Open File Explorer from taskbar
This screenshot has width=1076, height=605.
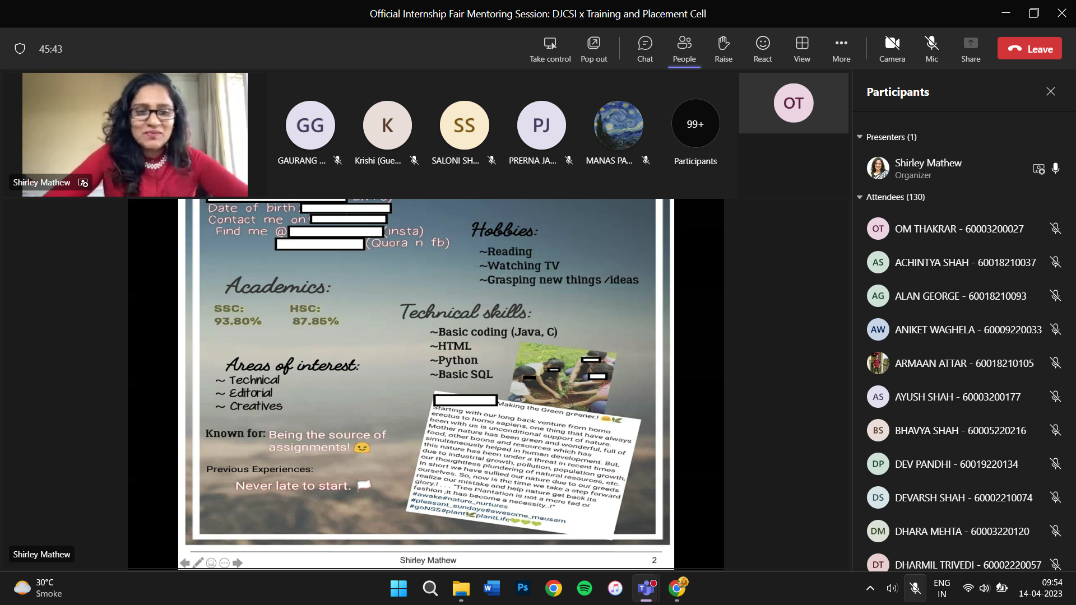click(x=461, y=588)
